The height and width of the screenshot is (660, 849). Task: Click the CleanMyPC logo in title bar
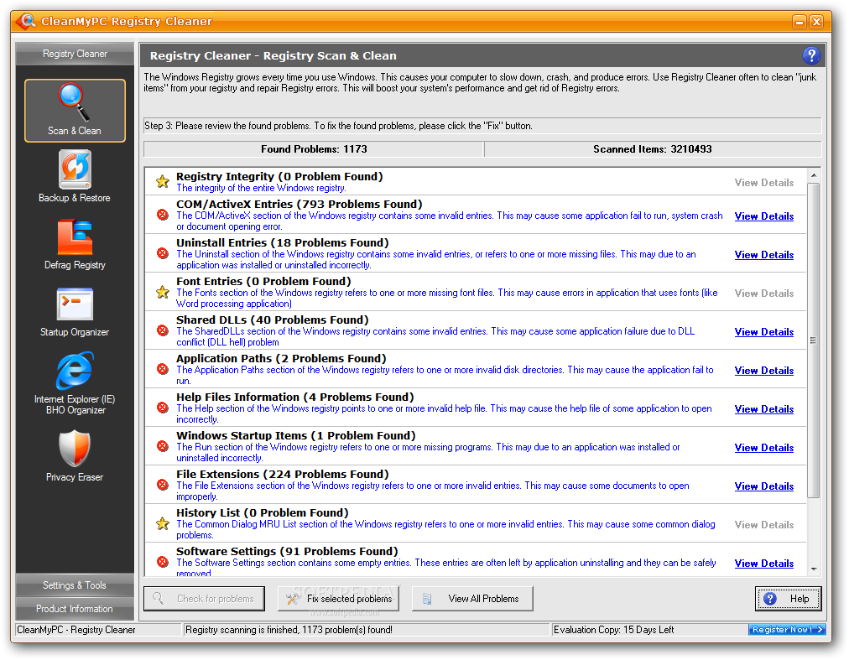pos(25,21)
